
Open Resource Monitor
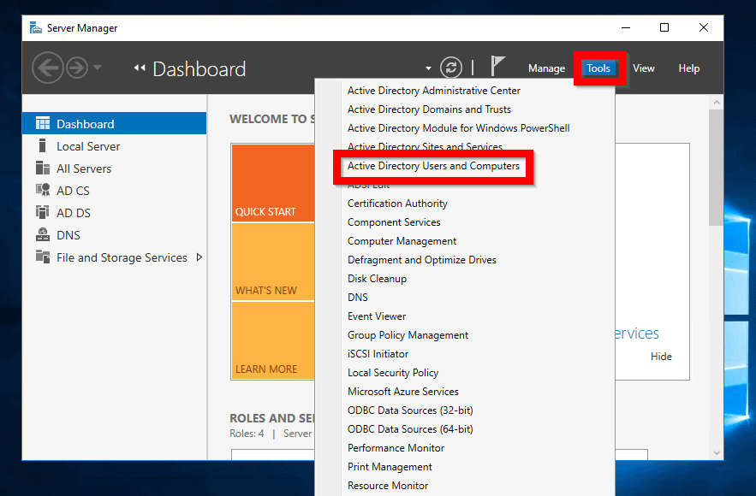(388, 485)
